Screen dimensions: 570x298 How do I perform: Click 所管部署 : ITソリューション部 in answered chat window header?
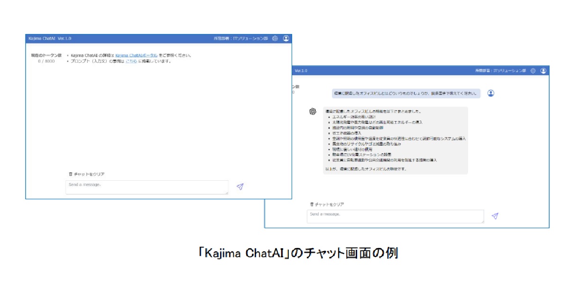[x=501, y=70]
